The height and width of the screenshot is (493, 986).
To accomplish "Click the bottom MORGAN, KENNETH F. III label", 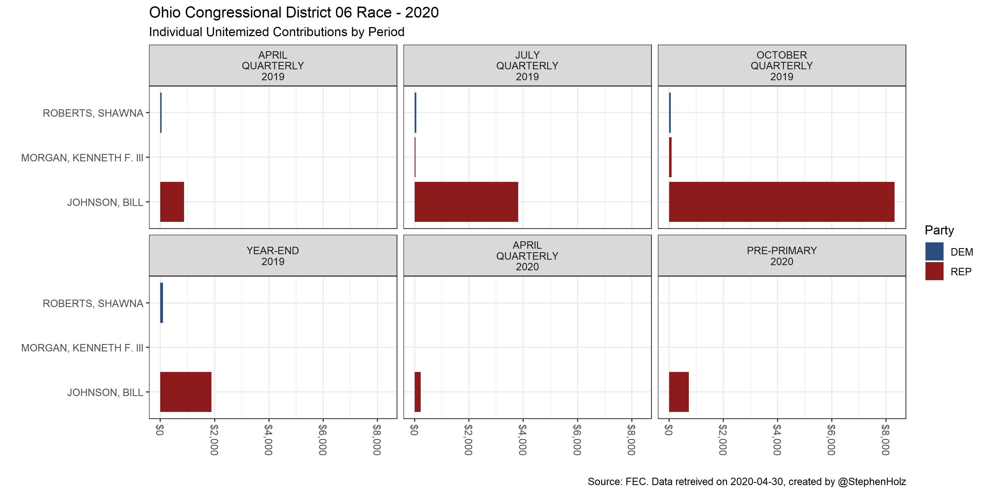I will [x=82, y=348].
